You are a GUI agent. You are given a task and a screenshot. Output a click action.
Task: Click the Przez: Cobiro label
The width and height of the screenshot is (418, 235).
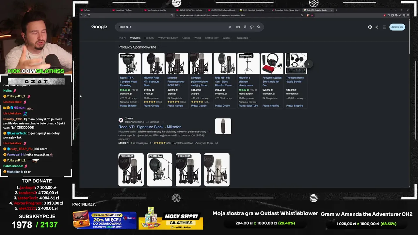(x=222, y=106)
